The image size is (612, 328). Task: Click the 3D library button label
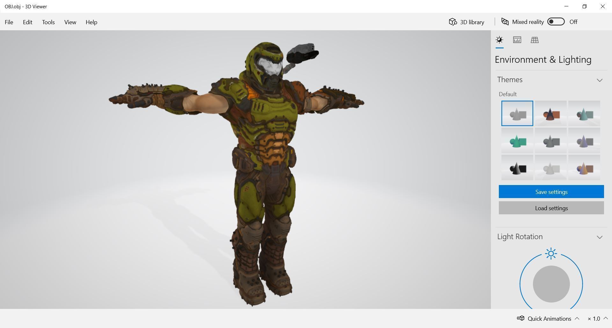472,22
